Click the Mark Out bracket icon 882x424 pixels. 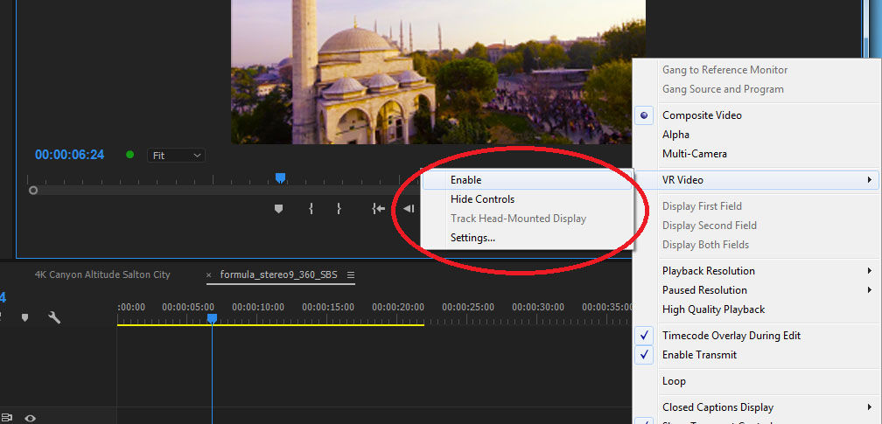click(339, 209)
